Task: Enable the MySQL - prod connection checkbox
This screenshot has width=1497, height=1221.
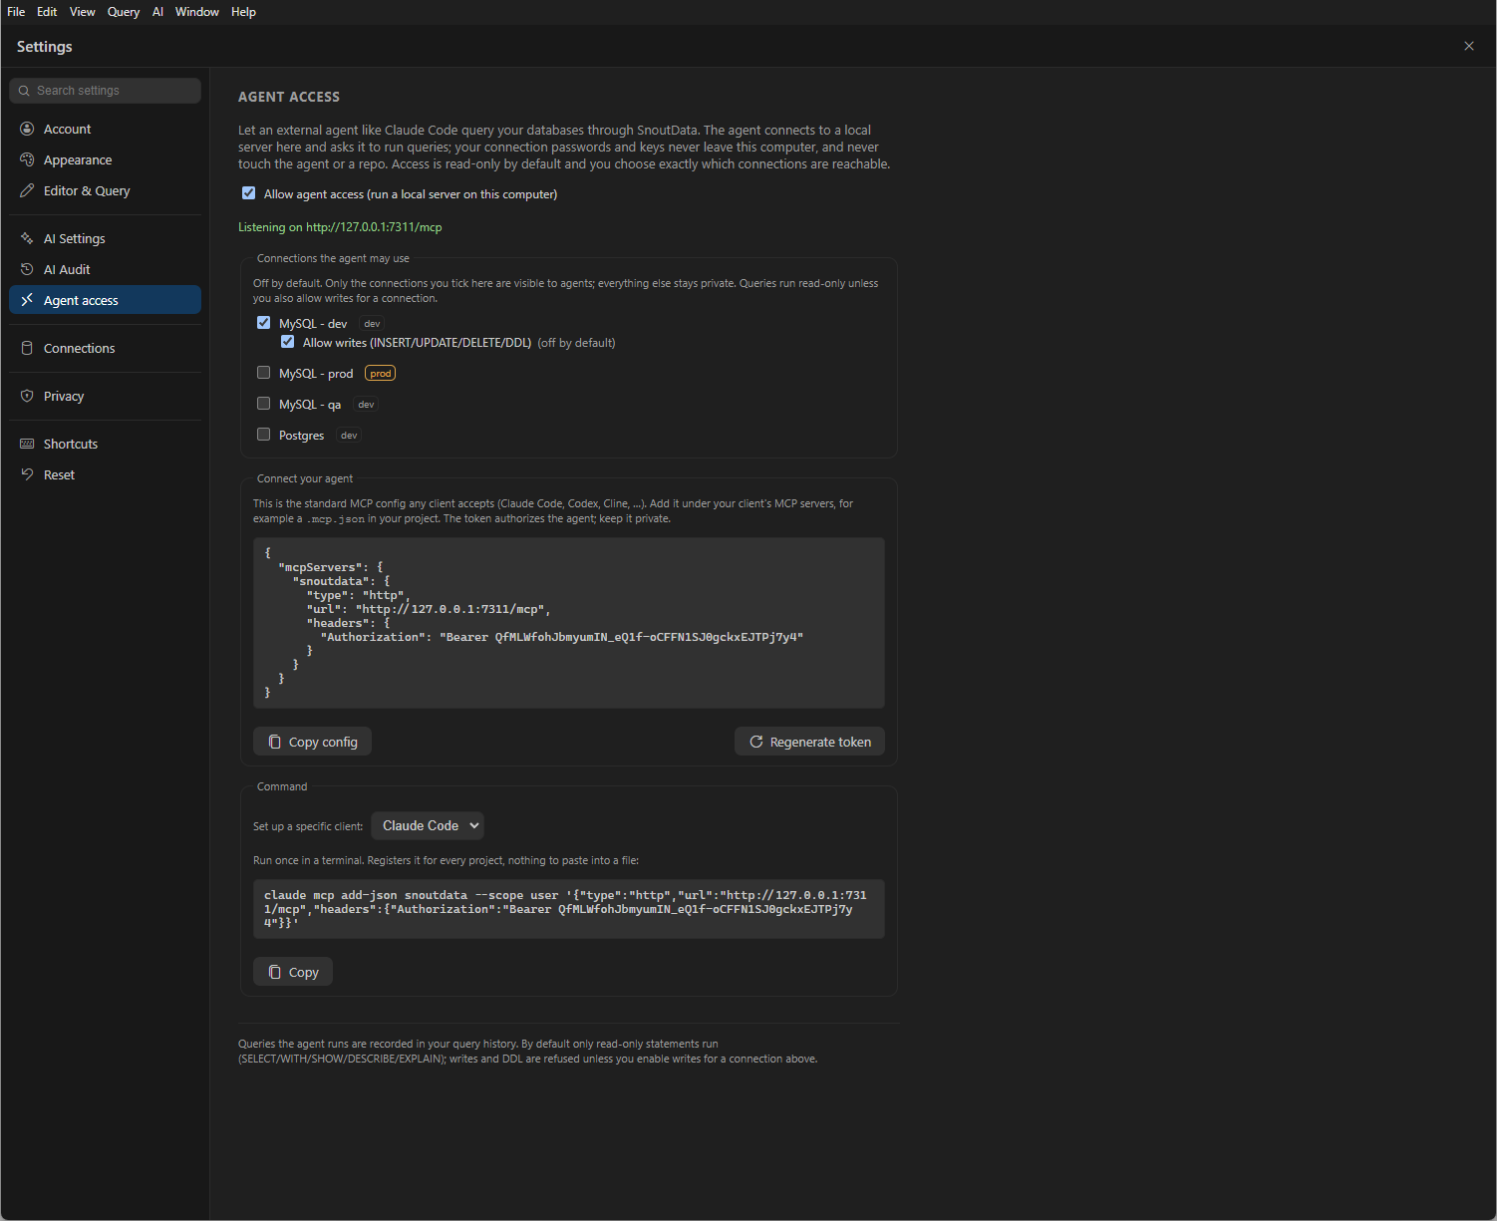Action: click(x=264, y=373)
